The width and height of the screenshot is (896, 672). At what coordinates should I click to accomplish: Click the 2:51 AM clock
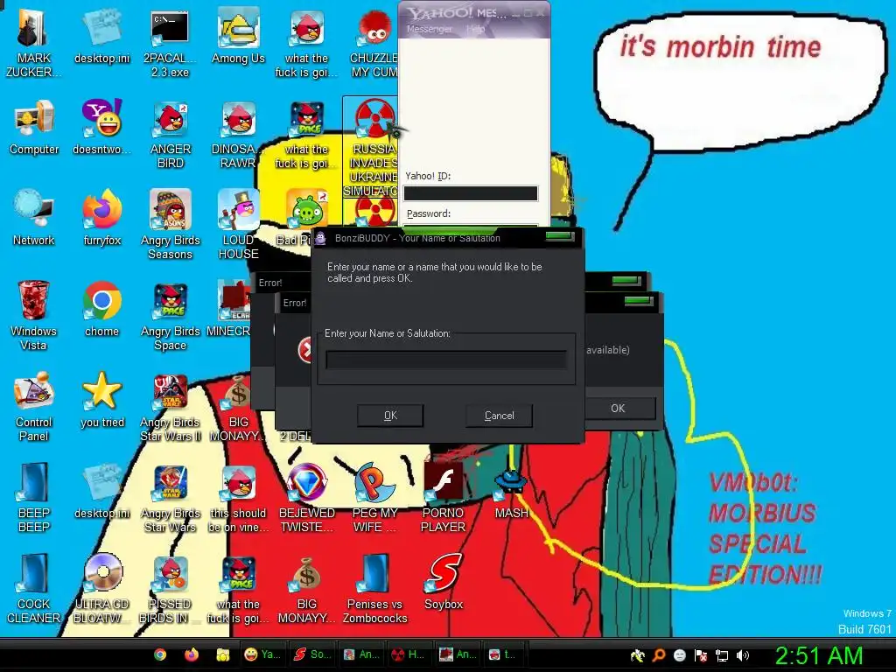point(818,656)
